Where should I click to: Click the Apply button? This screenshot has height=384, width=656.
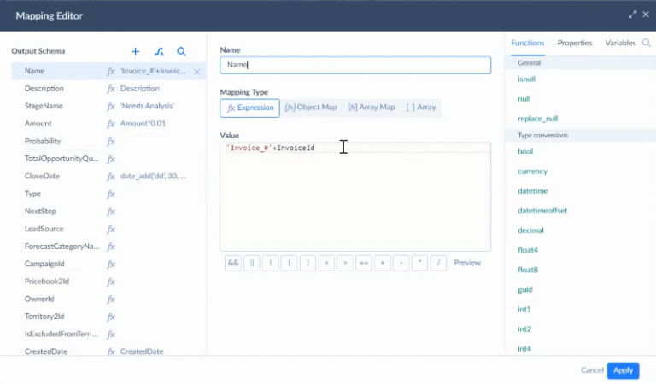[623, 370]
